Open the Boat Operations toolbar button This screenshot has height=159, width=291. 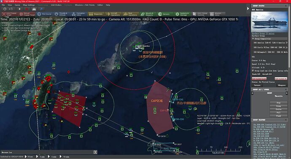coord(130,14)
